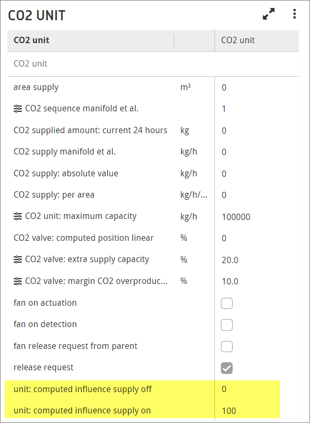Edit the maximum capacity value 100000
Viewport: 310px width, 423px height.
pyautogui.click(x=236, y=217)
